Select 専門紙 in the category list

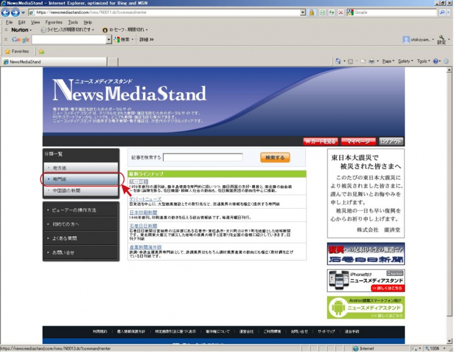[81, 179]
